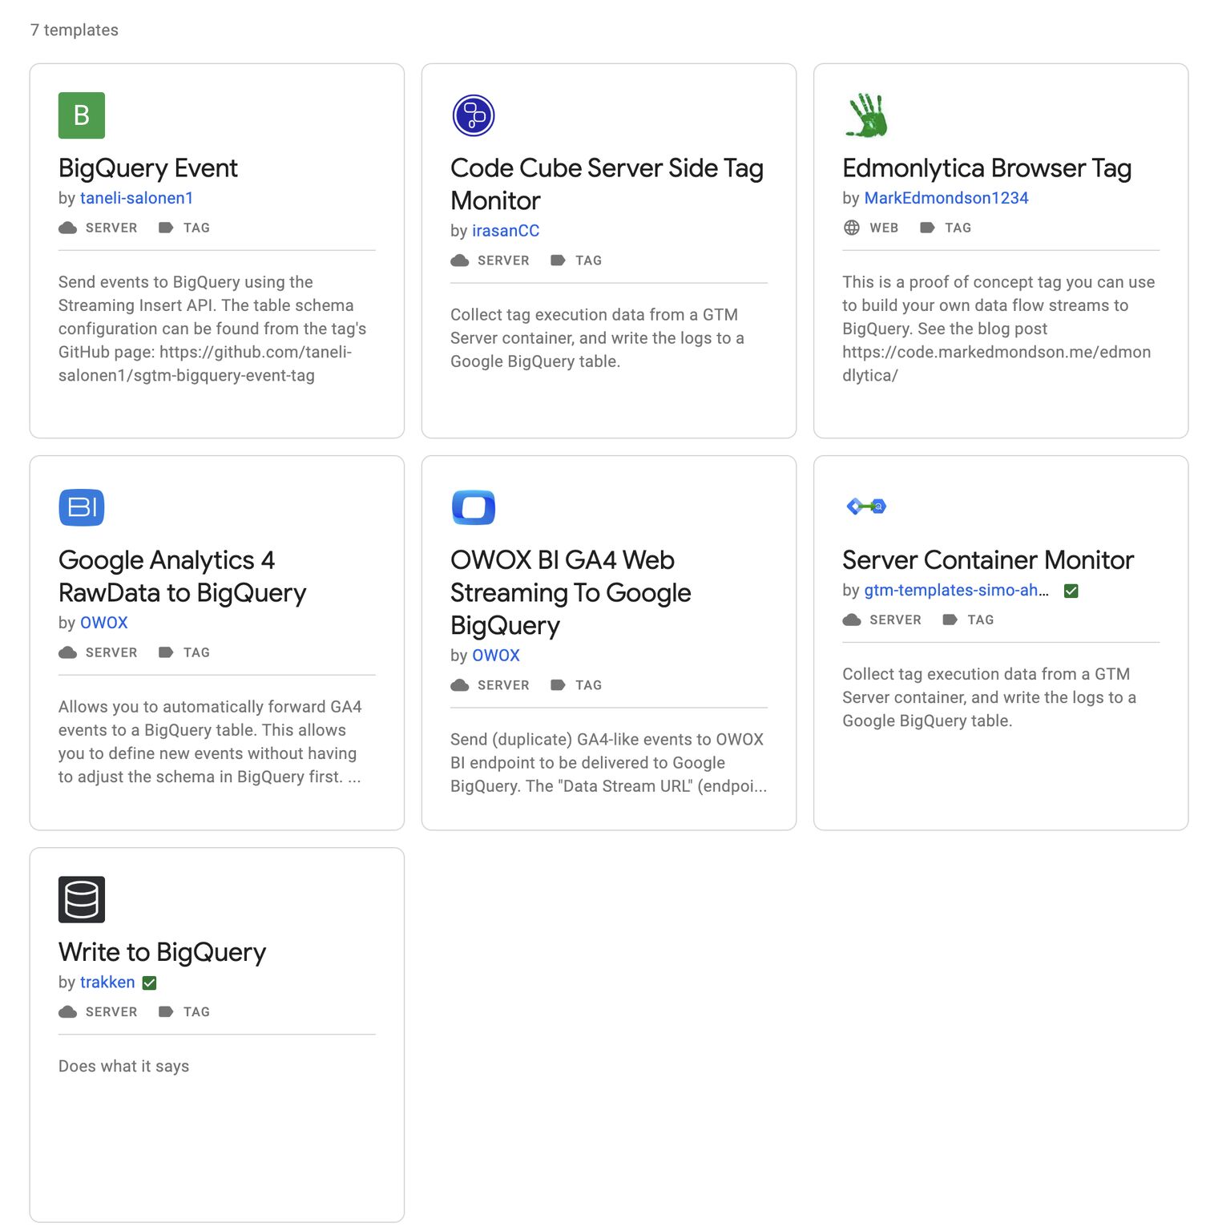Open trakken author link

[107, 983]
